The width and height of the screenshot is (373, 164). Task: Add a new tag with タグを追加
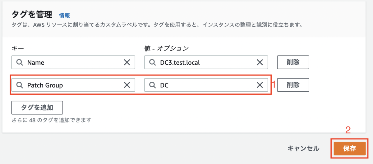[37, 107]
